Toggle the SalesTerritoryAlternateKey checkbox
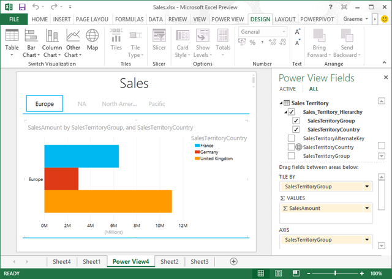The width and height of the screenshot is (392, 279). (292, 138)
